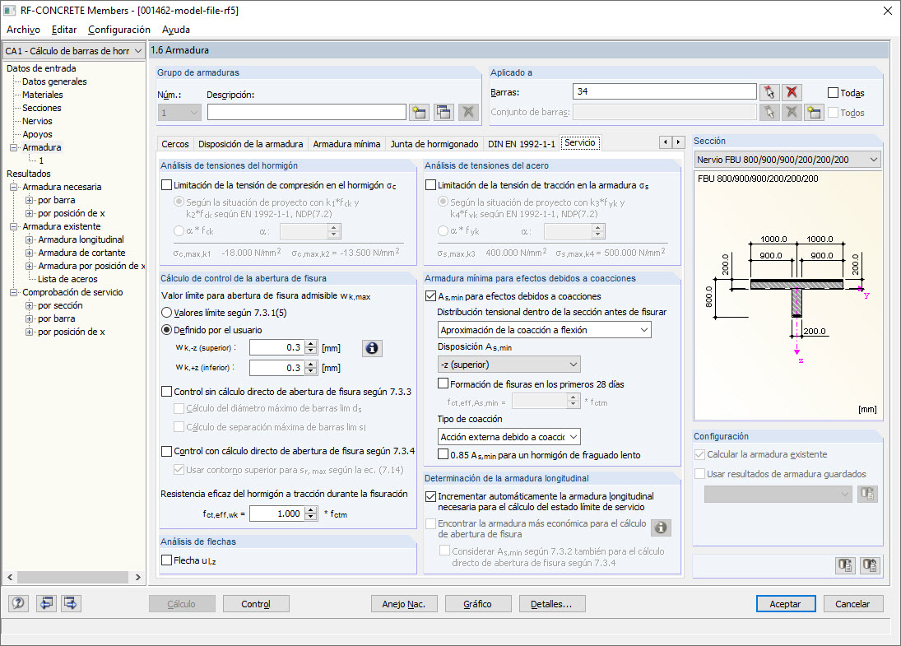The image size is (901, 646).
Task: Check the Todas checkbox for Barras
Action: 833,92
